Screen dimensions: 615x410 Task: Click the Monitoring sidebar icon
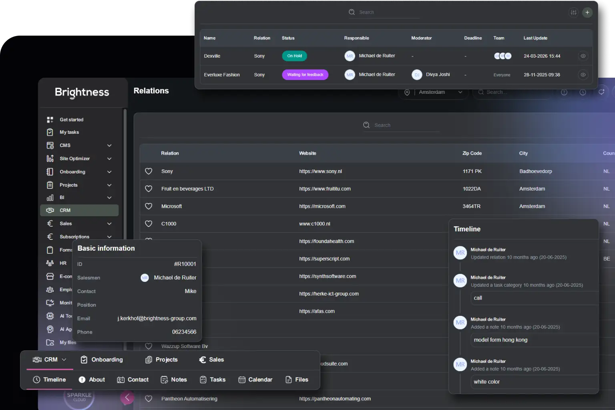pyautogui.click(x=50, y=303)
